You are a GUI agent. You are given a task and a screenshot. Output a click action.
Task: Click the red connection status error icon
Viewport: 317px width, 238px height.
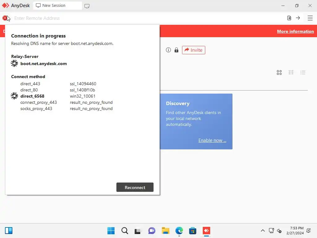[x=5, y=18]
